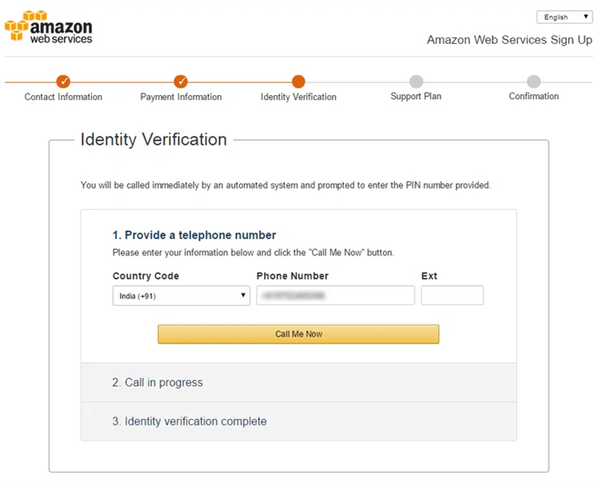
Task: Open the Country Code India (+91) dropdown
Action: click(x=181, y=296)
